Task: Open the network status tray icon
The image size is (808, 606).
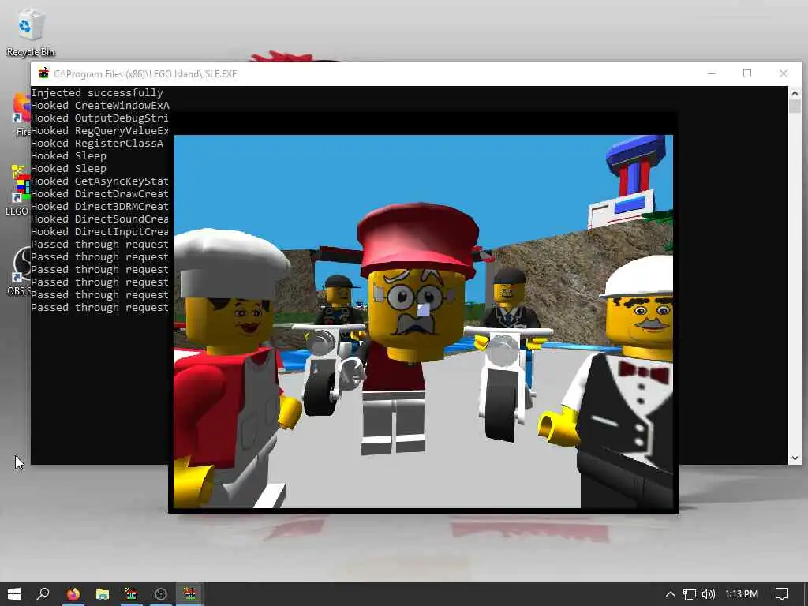Action: click(690, 594)
